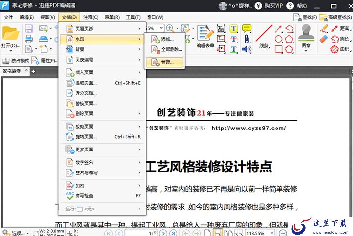353x236 pixels.
Task: Go to next page arrow
Action: pos(163,233)
